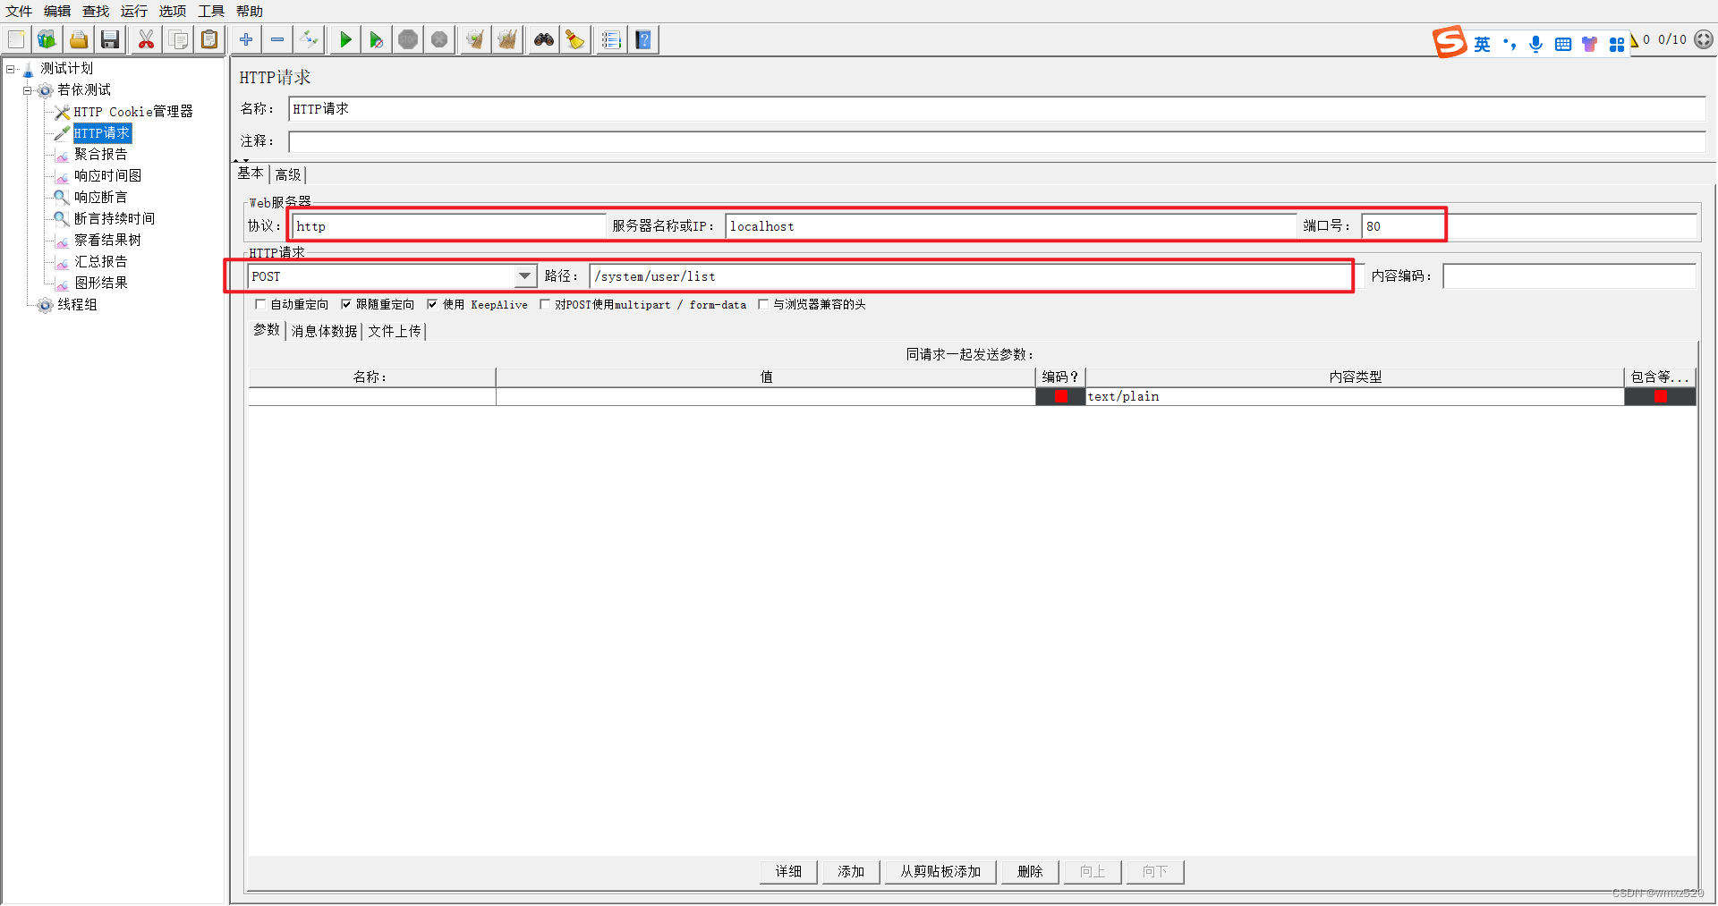1718x906 pixels.
Task: Enable the 自动重定向 checkbox
Action: pos(260,304)
